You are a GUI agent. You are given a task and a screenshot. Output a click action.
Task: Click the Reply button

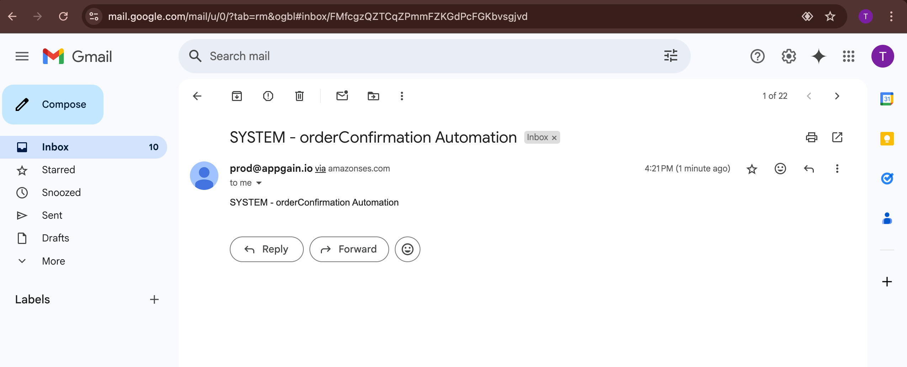[266, 249]
